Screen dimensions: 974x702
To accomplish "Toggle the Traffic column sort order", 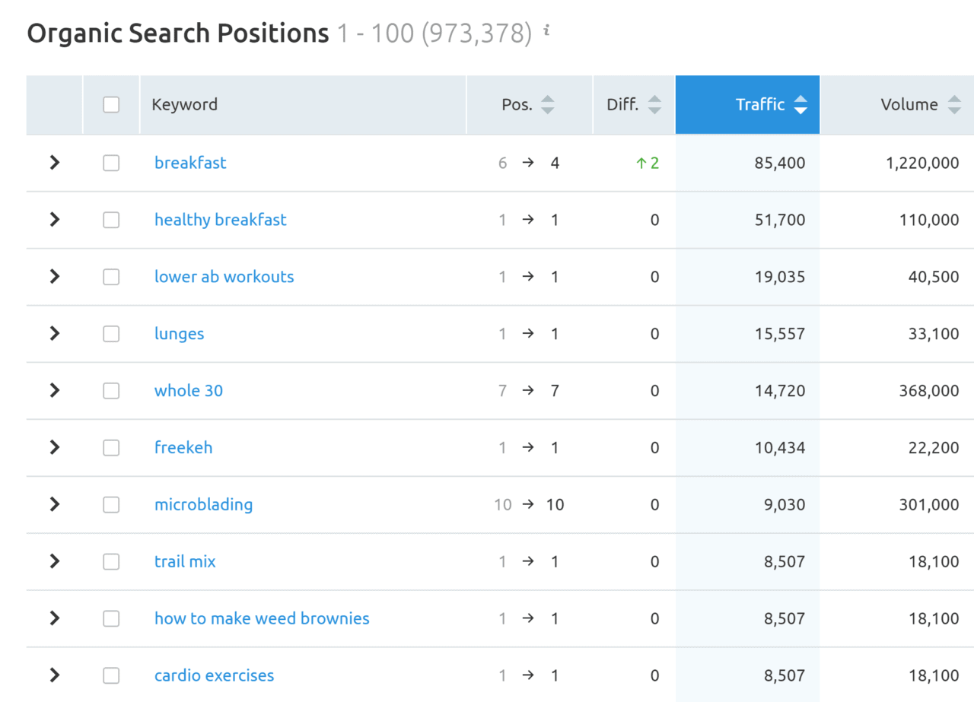I will pyautogui.click(x=800, y=104).
